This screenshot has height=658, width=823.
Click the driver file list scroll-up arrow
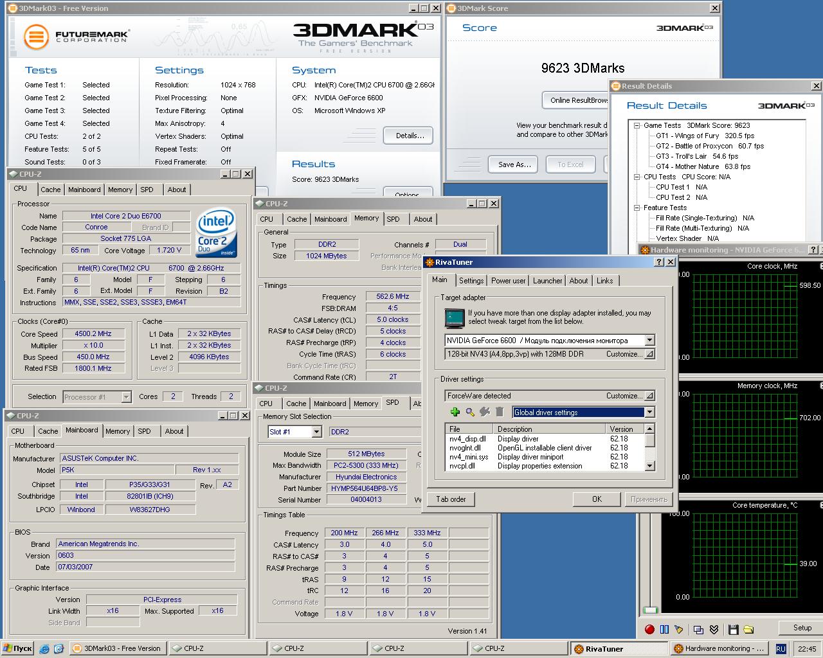[x=650, y=429]
